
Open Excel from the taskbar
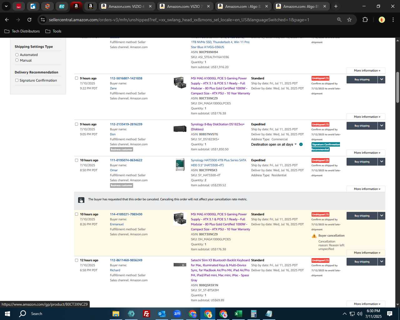tap(238, 314)
